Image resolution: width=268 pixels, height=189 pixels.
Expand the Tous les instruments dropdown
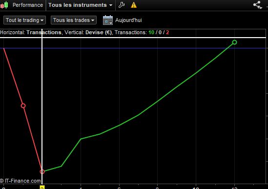pyautogui.click(x=81, y=5)
